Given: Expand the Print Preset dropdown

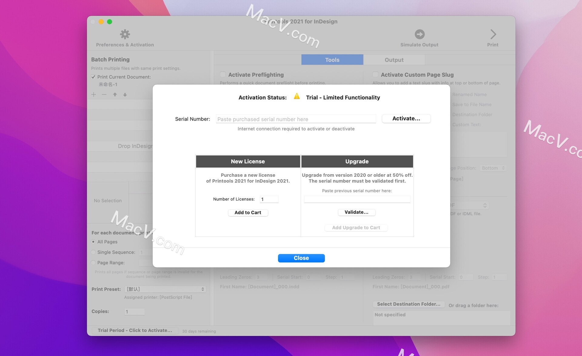Looking at the screenshot, I should (x=163, y=289).
